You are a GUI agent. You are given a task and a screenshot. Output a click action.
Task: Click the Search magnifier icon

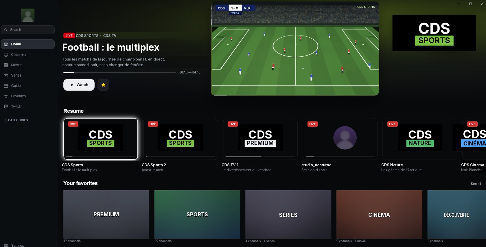(6, 30)
